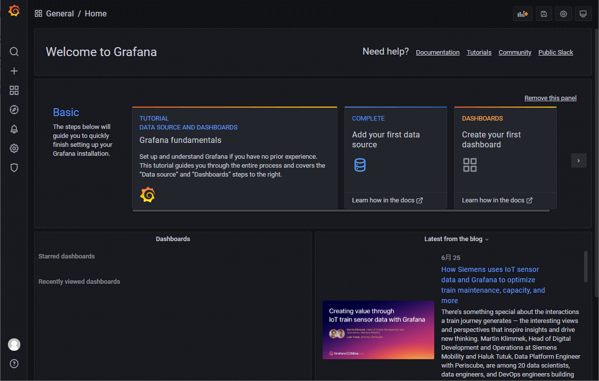Click the Recently viewed dashboards label
This screenshot has width=599, height=381.
[79, 282]
